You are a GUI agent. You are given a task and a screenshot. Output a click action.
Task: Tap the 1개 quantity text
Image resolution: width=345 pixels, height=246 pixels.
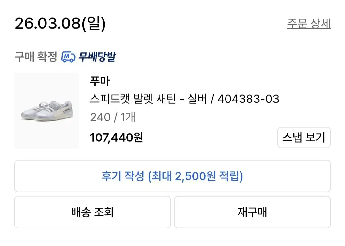coord(128,117)
